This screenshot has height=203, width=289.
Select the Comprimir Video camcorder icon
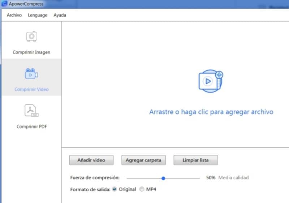(31, 74)
